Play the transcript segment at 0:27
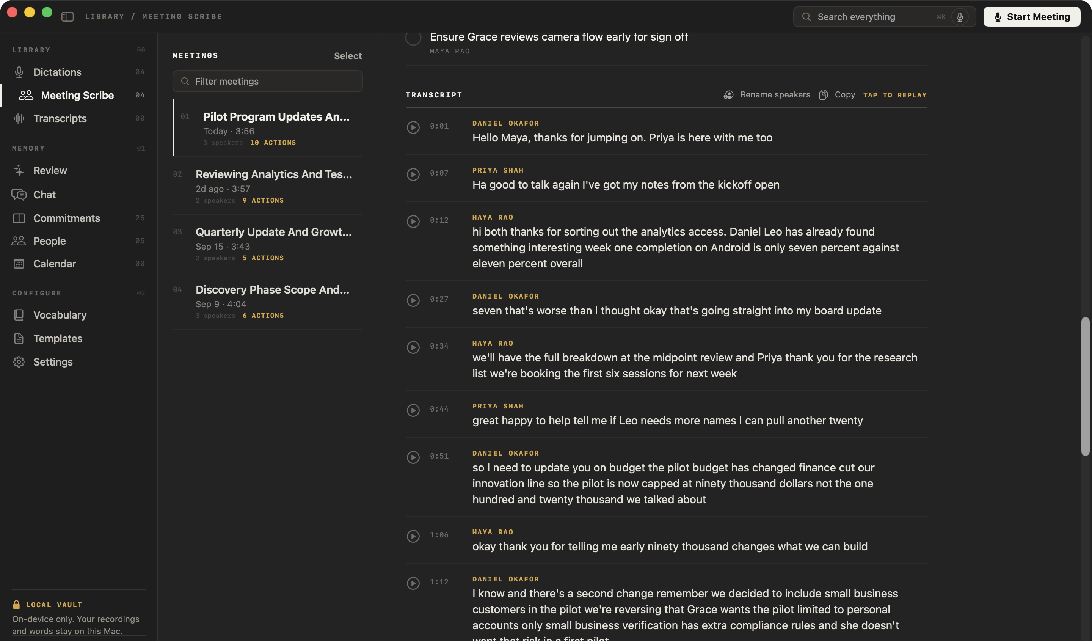 413,300
